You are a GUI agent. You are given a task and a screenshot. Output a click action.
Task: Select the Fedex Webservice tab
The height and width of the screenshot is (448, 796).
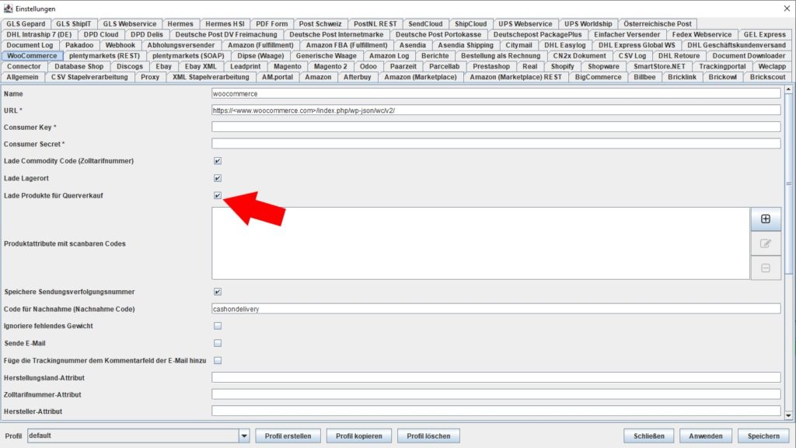coord(702,34)
